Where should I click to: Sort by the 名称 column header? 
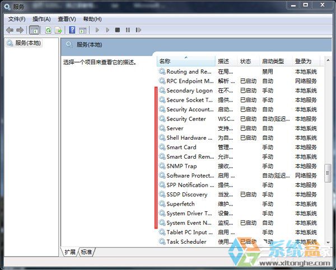[x=186, y=61]
